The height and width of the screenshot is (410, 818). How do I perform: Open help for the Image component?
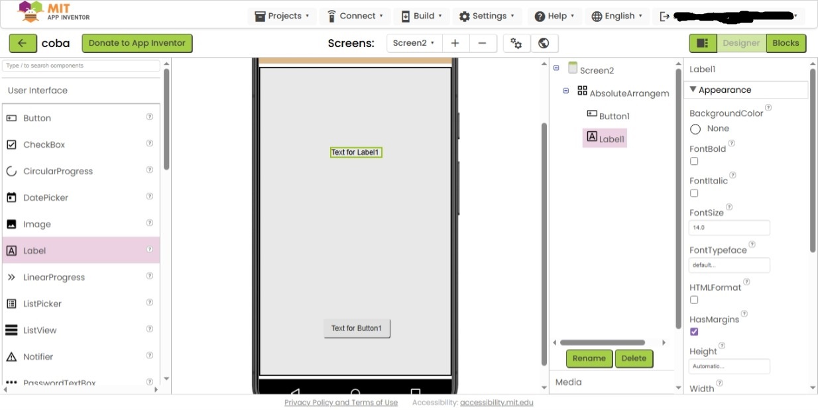coord(150,223)
